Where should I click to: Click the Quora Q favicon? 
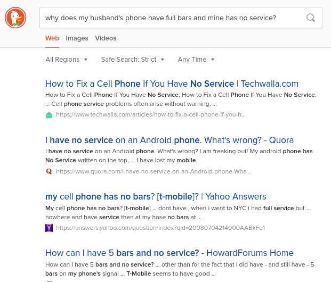click(x=49, y=171)
